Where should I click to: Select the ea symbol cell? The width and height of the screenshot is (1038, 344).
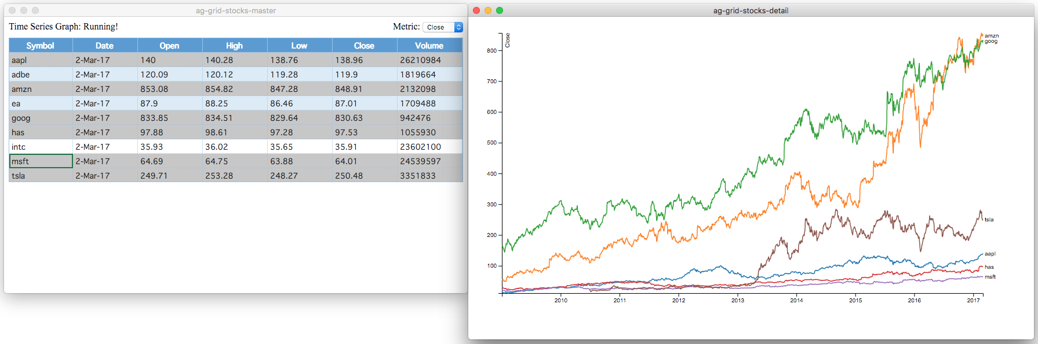[41, 103]
